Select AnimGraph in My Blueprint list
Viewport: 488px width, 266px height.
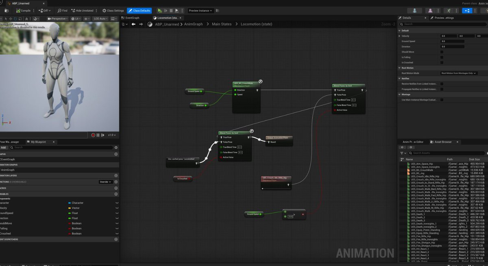tap(8, 170)
